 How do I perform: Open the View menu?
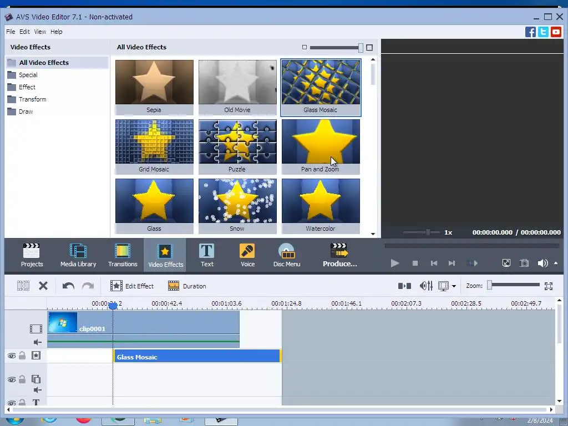[x=40, y=32]
